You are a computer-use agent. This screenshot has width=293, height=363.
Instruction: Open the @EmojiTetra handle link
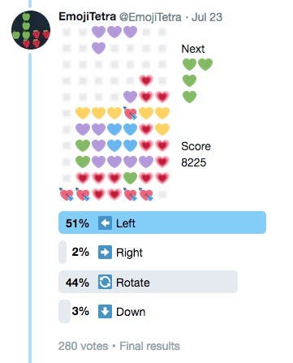tap(150, 17)
